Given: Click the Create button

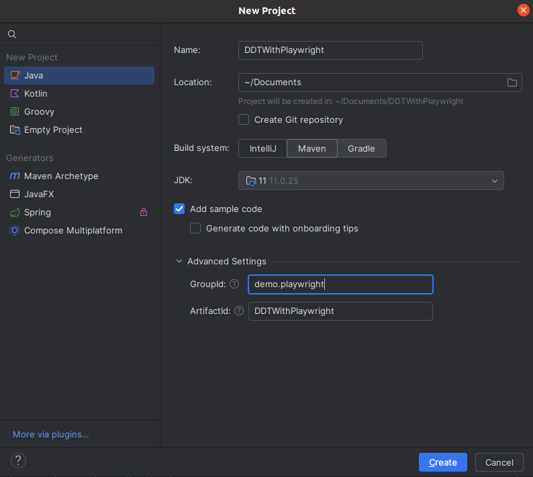Looking at the screenshot, I should click(x=442, y=462).
